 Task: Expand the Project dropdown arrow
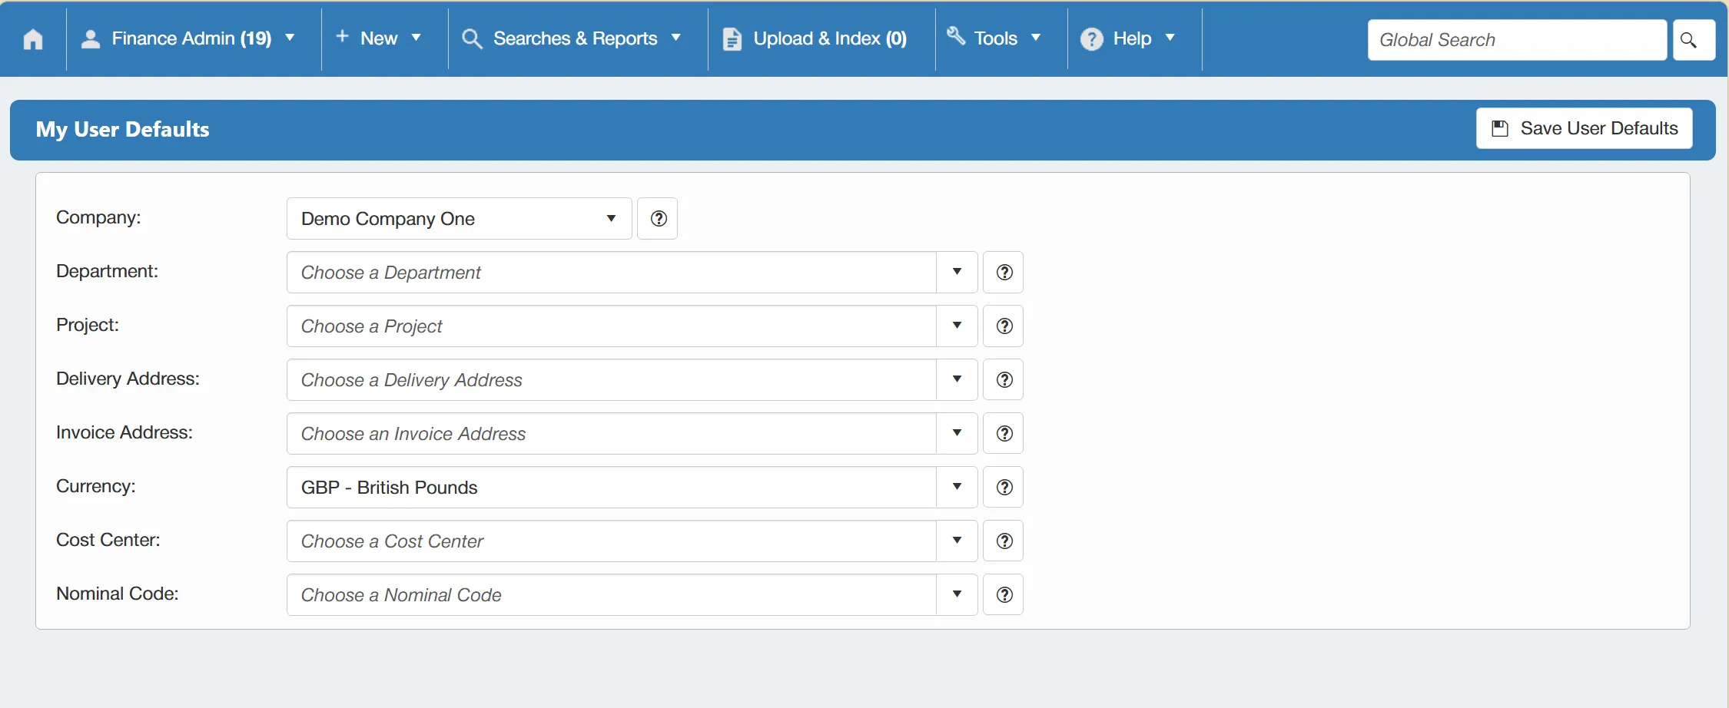(957, 326)
